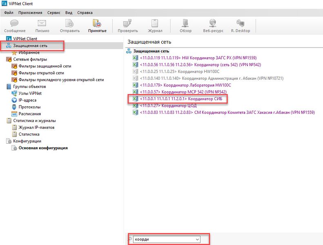This screenshot has height=245, width=323.
Task: Select ViPNet Client root tree item
Action: point(25,38)
